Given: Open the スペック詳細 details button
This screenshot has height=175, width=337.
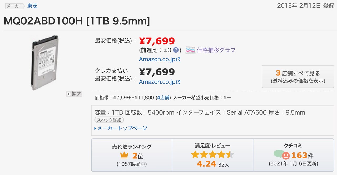Looking at the screenshot, I should pos(110,120).
